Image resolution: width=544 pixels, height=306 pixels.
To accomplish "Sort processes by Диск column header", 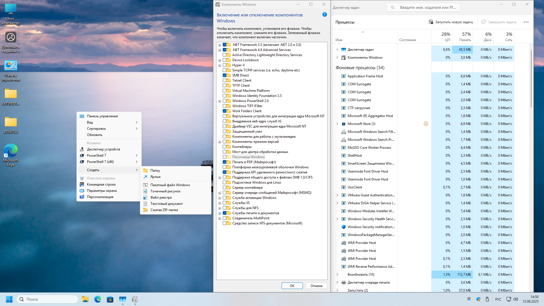I will point(483,37).
